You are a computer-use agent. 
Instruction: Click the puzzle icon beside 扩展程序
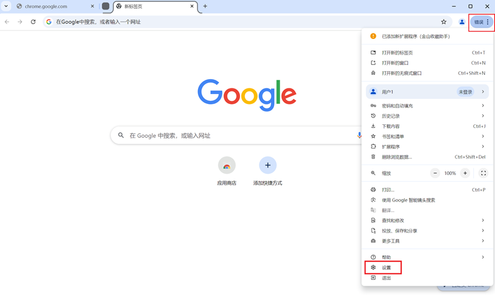click(x=373, y=147)
